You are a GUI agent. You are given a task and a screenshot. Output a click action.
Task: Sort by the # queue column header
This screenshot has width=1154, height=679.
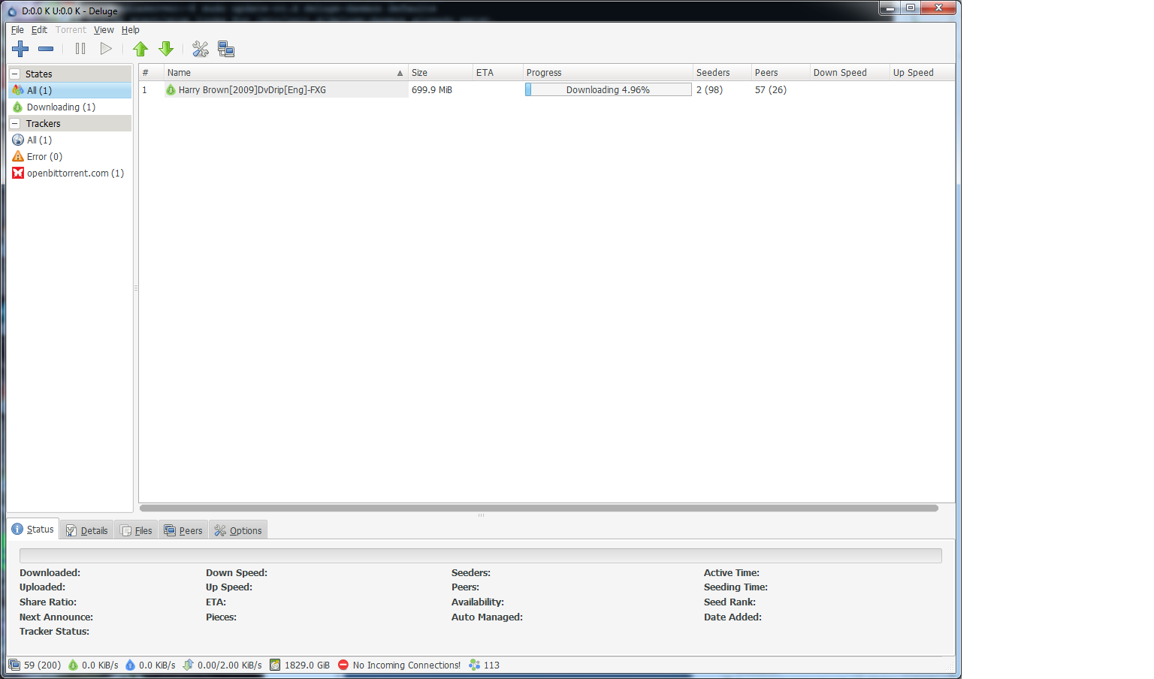(152, 73)
